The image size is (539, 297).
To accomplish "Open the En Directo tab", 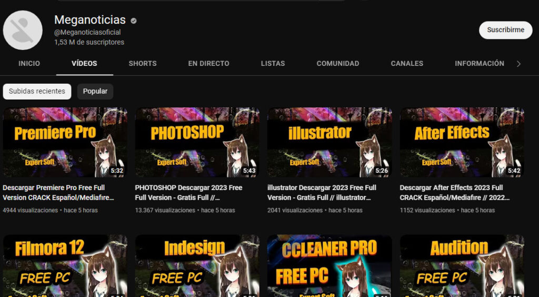I will coord(208,63).
